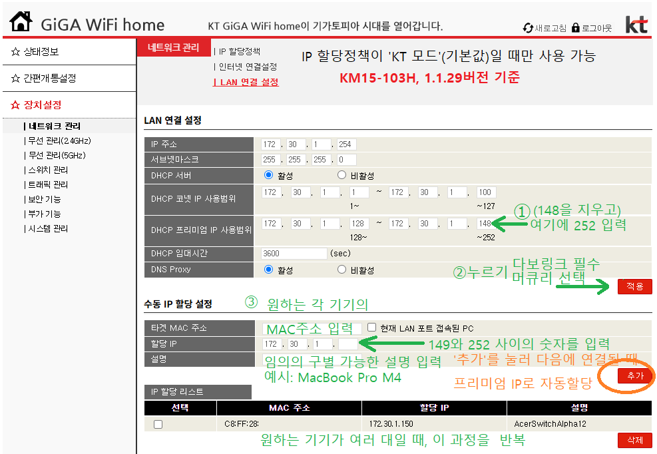Screen dimensions: 657x454
Task: Click the 설명 column header
Action: coord(580,407)
